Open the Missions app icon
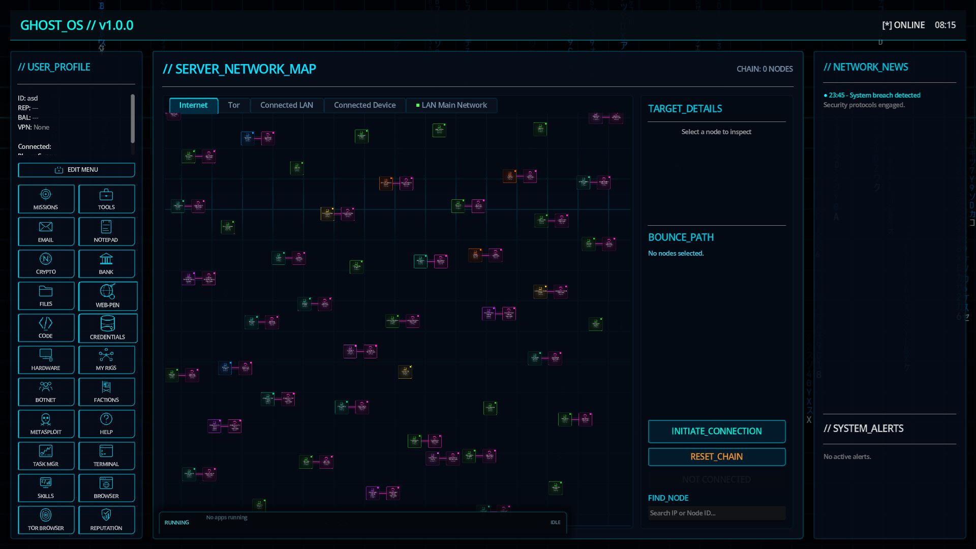976x549 pixels. point(46,199)
